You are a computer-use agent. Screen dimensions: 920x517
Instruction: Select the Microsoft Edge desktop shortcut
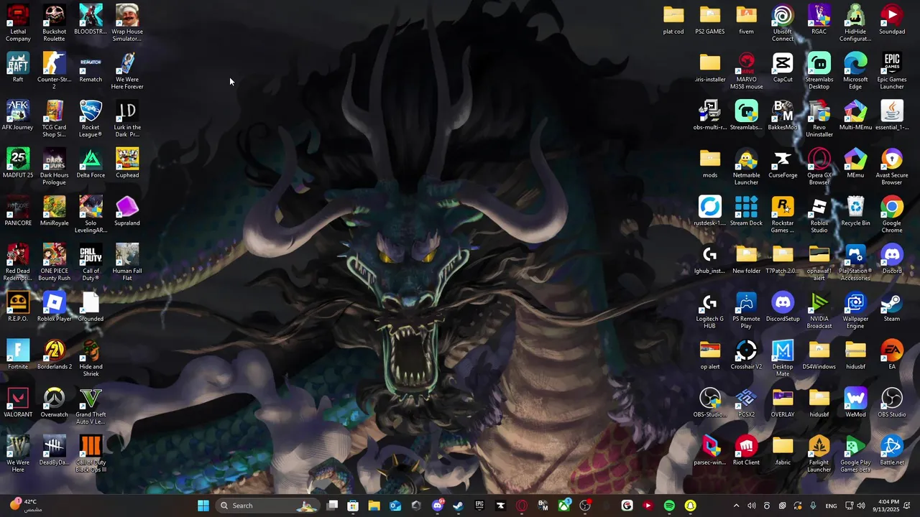(x=855, y=70)
